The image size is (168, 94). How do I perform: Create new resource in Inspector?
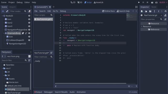pos(142,11)
